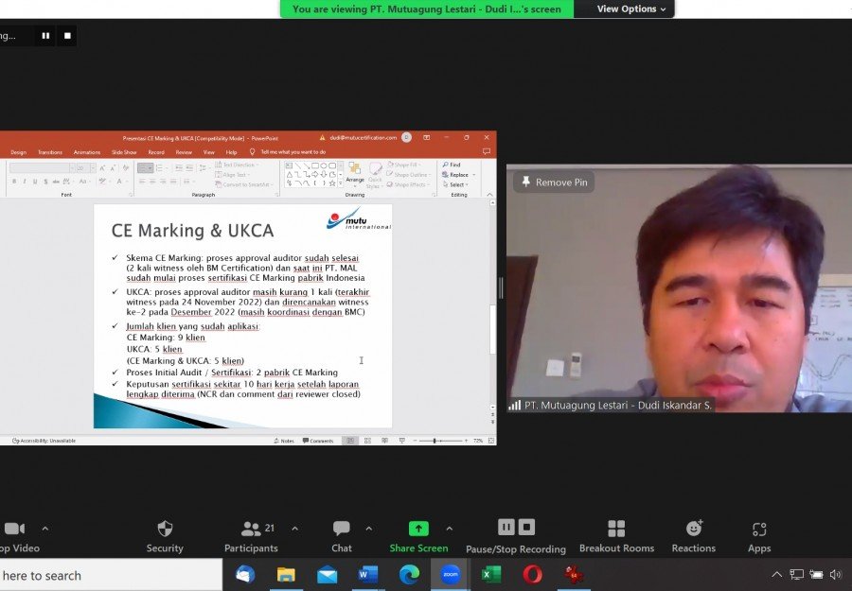Expand Share Screen options caret
The image size is (852, 591).
pos(449,528)
